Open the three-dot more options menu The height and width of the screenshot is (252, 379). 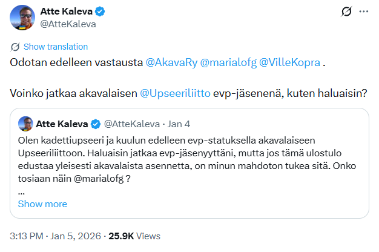(x=363, y=12)
